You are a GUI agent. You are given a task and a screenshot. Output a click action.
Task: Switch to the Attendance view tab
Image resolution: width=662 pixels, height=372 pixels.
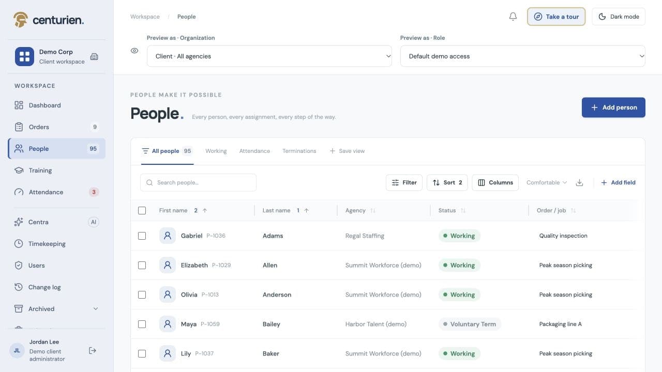(x=254, y=151)
